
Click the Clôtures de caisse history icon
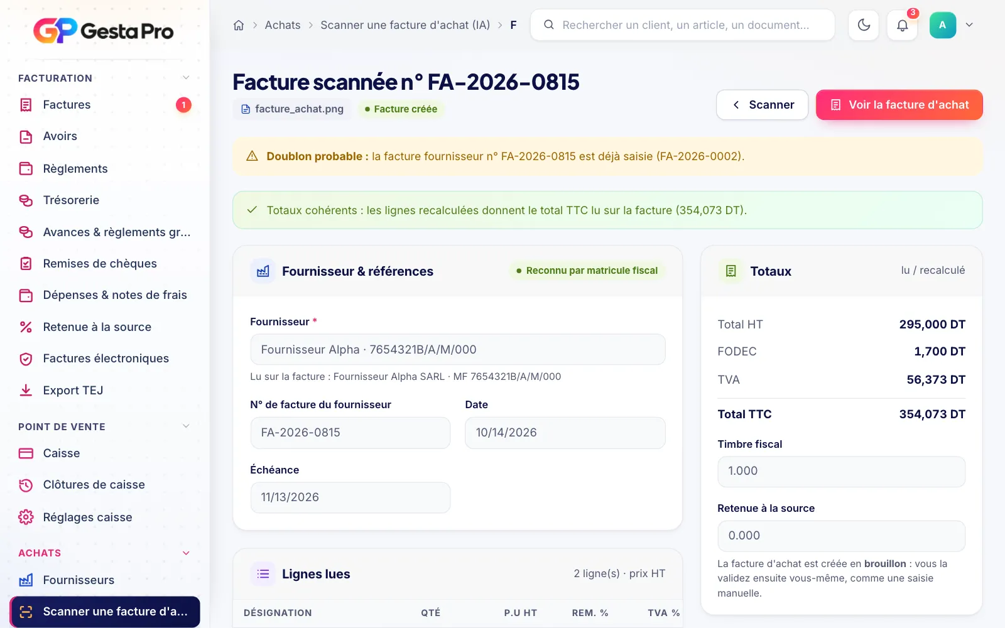coord(26,485)
